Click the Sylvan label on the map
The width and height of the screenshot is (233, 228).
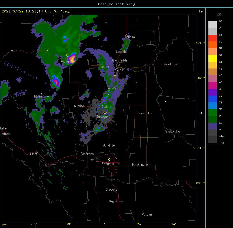point(105,66)
